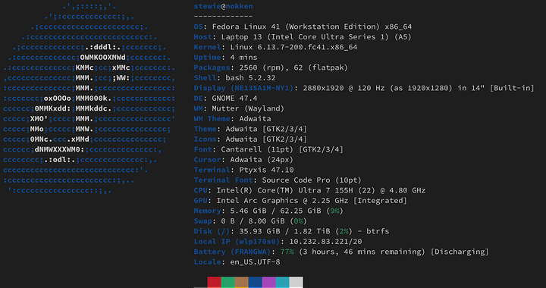Click the CPU line Intel Core Ultra 7 155H
546x288 pixels.
(309, 190)
